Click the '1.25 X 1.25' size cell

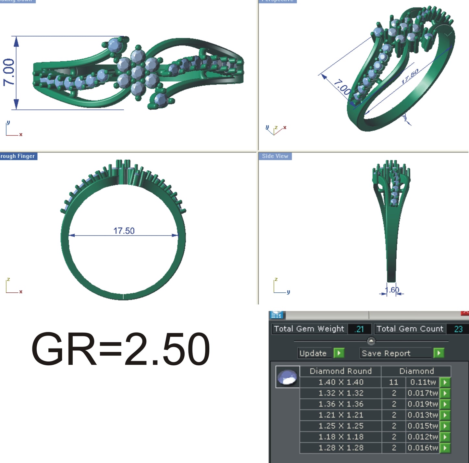pyautogui.click(x=340, y=426)
